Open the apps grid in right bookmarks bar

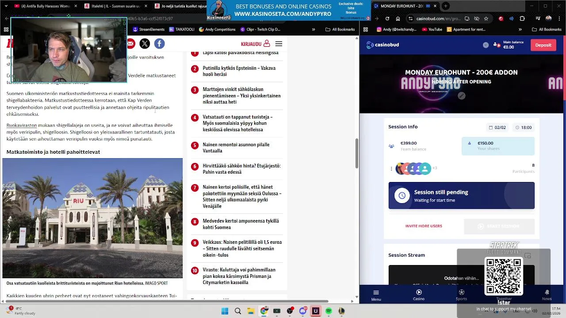365,29
